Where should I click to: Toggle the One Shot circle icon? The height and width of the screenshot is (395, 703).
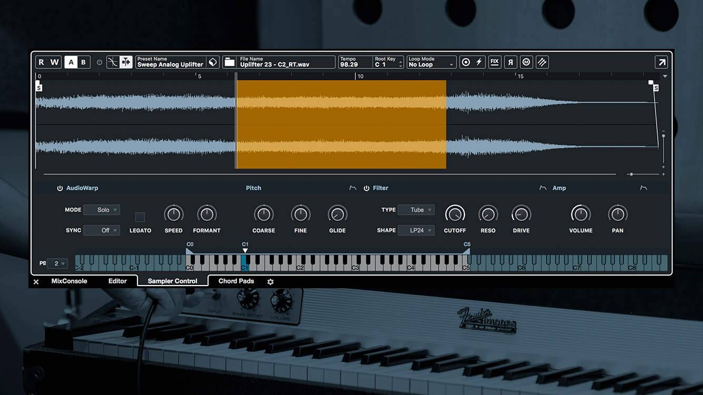click(x=466, y=62)
